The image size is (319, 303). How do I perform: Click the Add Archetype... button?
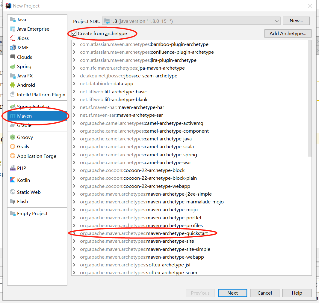288,33
